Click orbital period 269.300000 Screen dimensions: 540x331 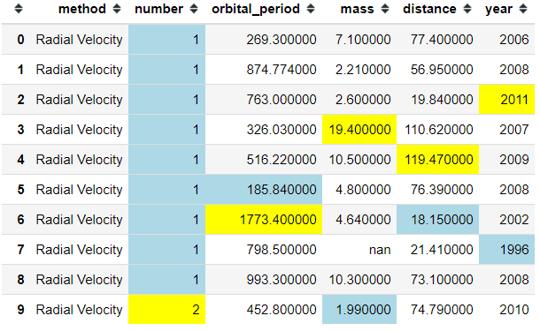tap(282, 40)
